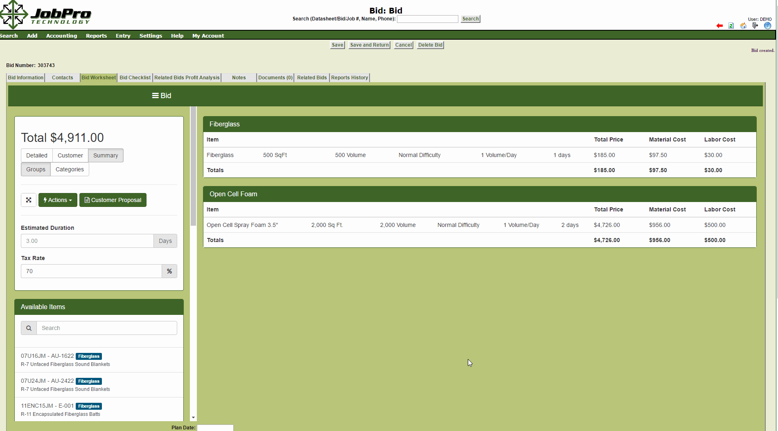The width and height of the screenshot is (778, 431).
Task: Open the help question mark icon
Action: click(767, 25)
